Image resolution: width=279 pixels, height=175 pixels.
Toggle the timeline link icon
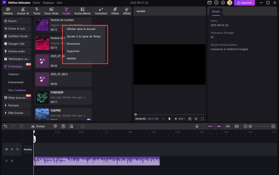(x=210, y=126)
